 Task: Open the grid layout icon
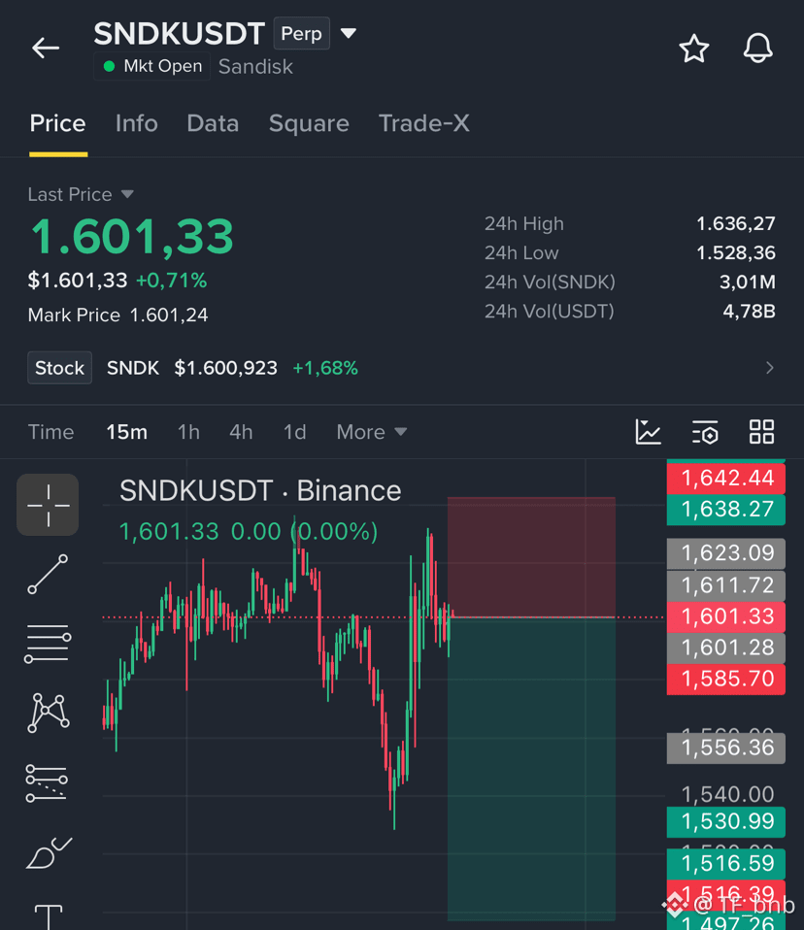point(761,432)
